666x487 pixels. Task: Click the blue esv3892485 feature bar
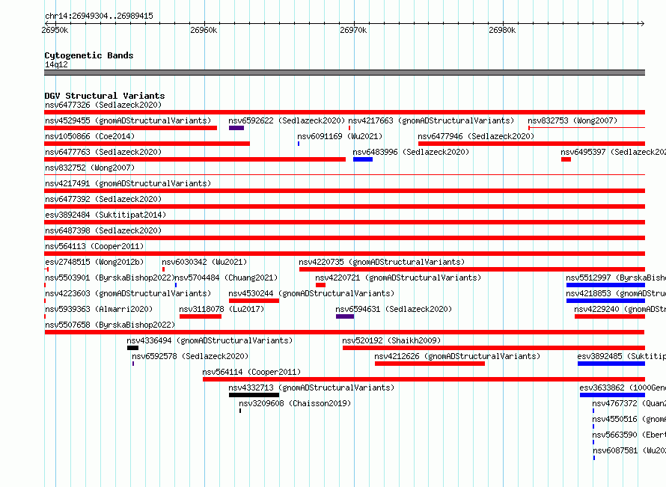pyautogui.click(x=611, y=364)
